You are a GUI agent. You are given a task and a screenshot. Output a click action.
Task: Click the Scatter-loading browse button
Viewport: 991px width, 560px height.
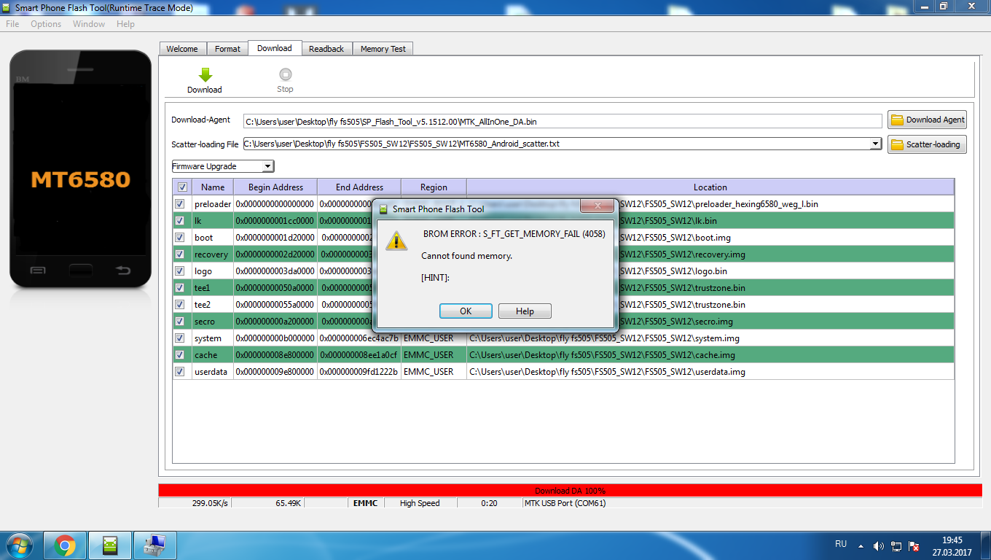[x=927, y=144]
